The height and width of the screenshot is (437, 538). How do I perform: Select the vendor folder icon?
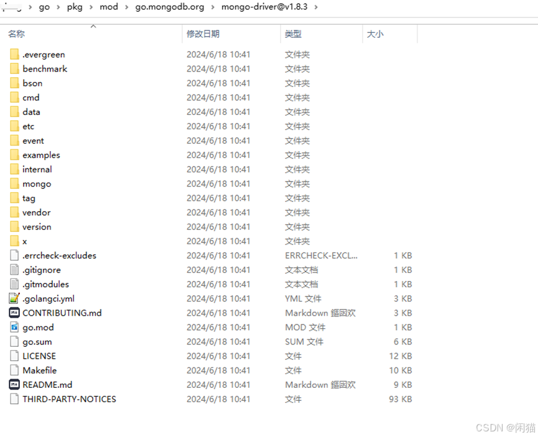pos(14,213)
